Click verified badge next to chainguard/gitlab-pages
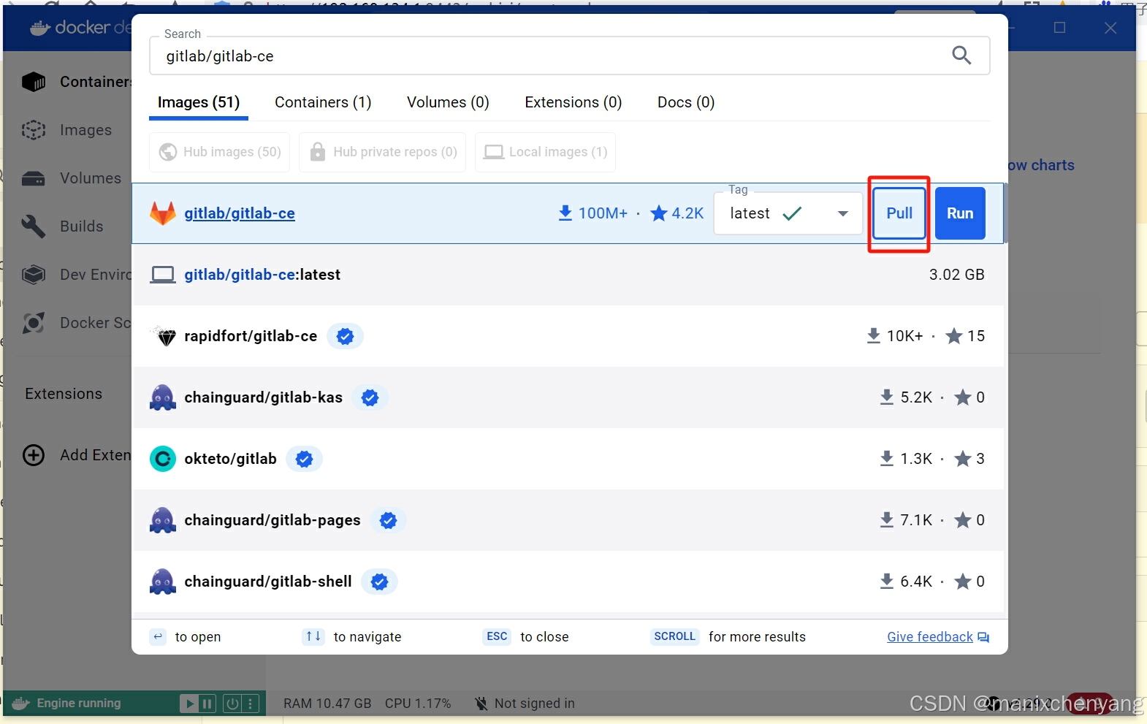This screenshot has height=724, width=1147. [x=388, y=520]
